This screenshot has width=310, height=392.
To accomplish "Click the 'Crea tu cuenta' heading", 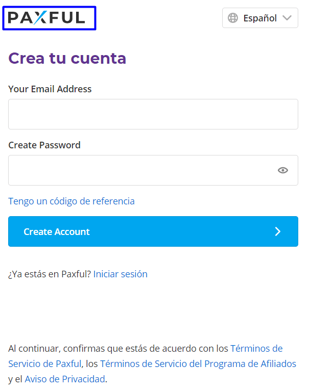I will (67, 59).
